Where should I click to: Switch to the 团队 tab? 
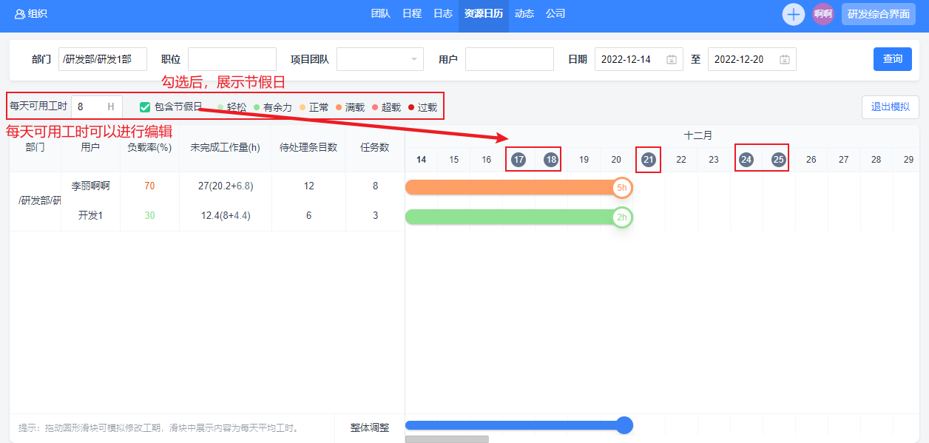coord(381,14)
